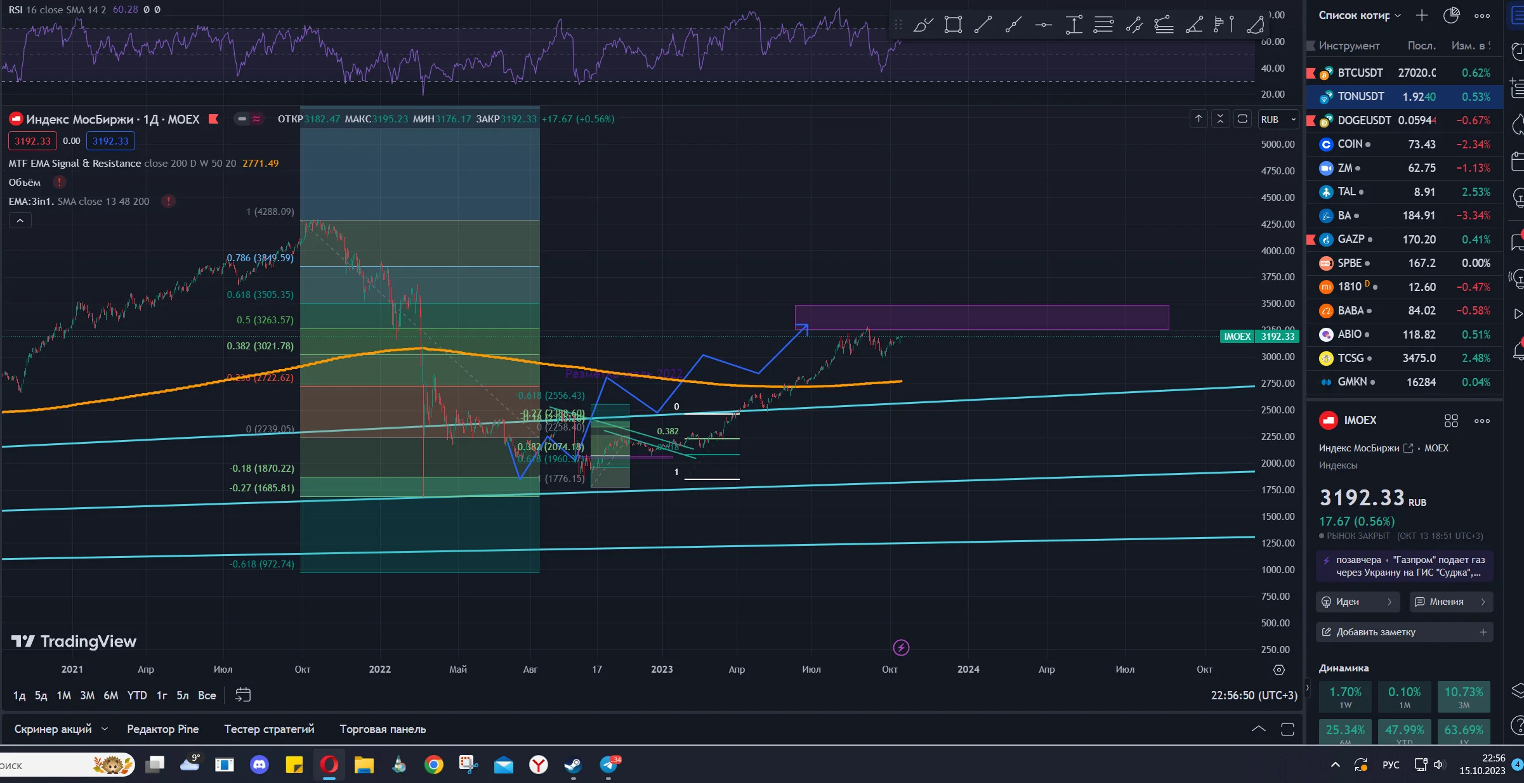This screenshot has width=1524, height=783.
Task: Click the error indicator beside Объём
Action: [x=59, y=182]
